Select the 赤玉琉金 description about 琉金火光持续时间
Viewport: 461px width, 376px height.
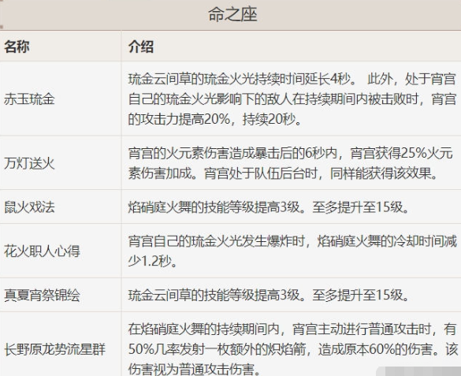[292, 99]
